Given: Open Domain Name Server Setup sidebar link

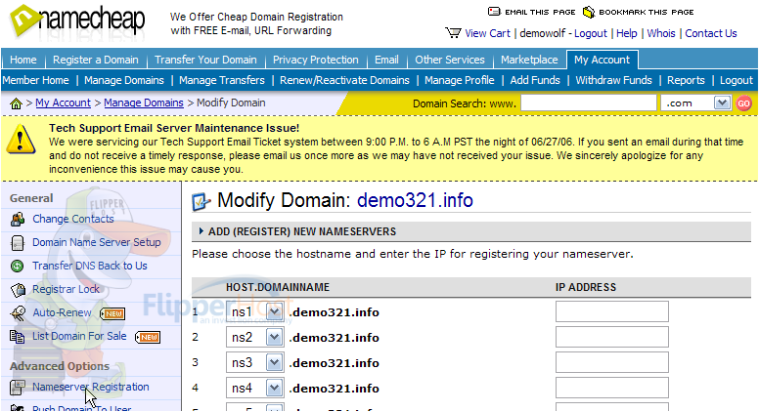Looking at the screenshot, I should point(96,242).
